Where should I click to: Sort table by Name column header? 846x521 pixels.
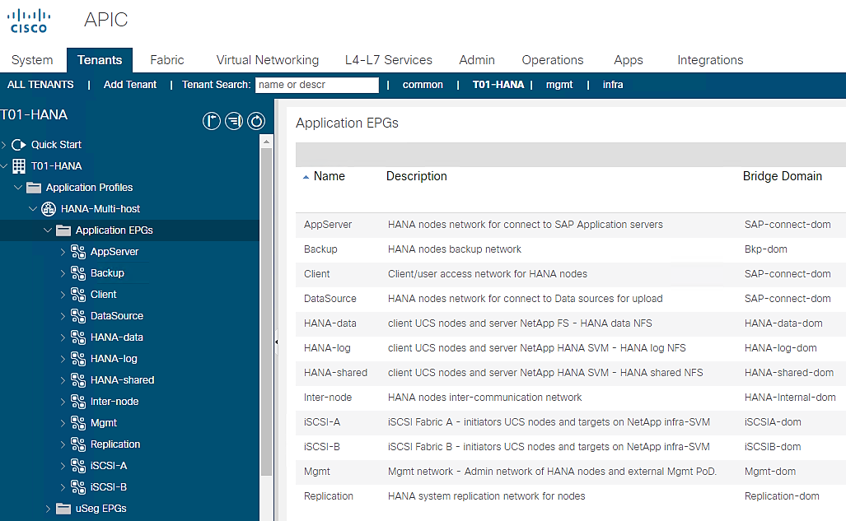pyautogui.click(x=329, y=176)
